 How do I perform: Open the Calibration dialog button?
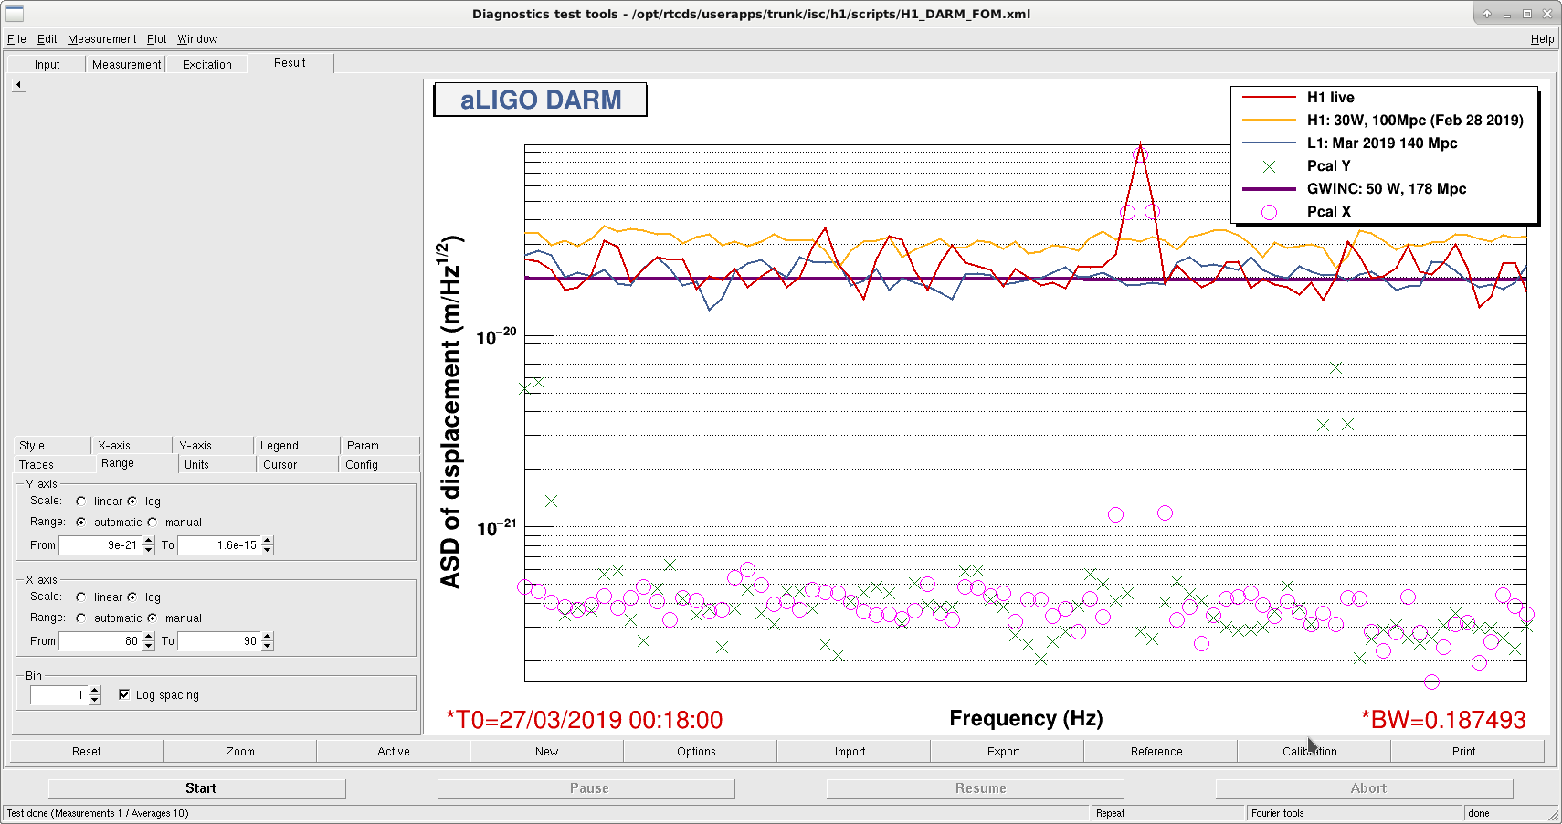click(x=1314, y=752)
